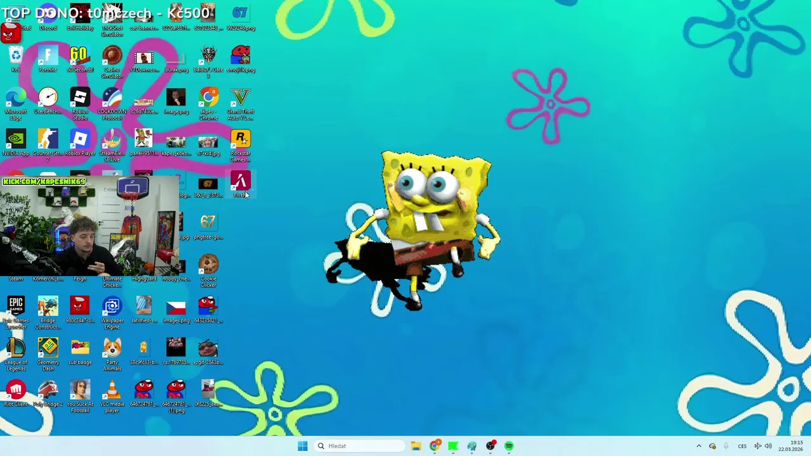
Task: Launch VLC media player shortcut
Action: pos(112,397)
